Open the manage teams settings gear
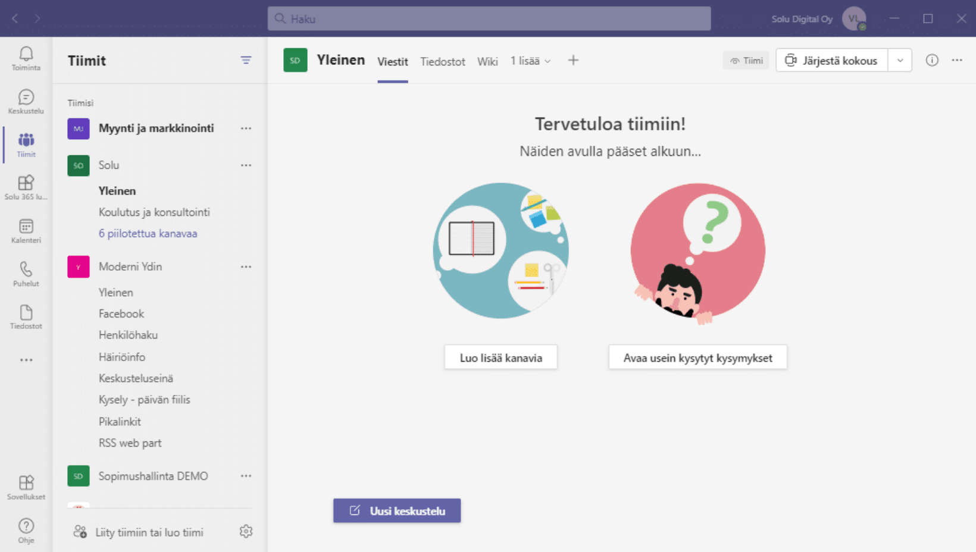 pyautogui.click(x=246, y=531)
